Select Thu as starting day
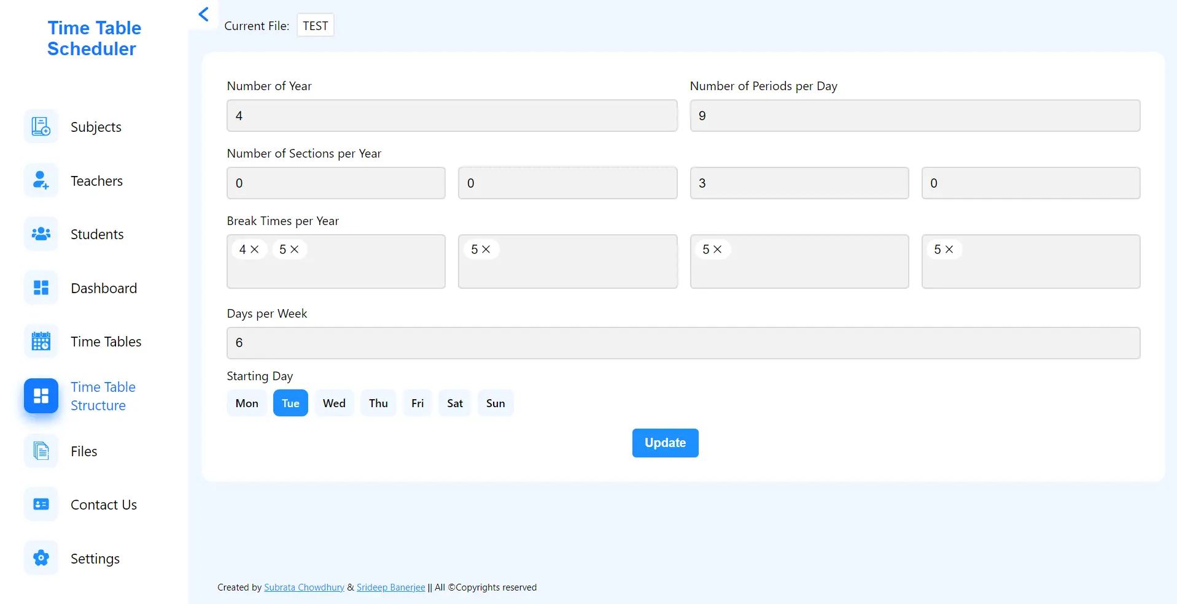The height and width of the screenshot is (604, 1177). click(378, 403)
